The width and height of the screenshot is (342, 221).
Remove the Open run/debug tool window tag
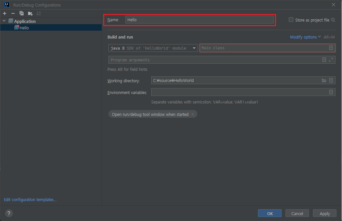193,114
